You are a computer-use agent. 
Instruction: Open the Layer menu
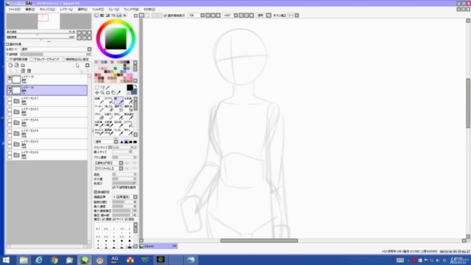[x=66, y=10]
